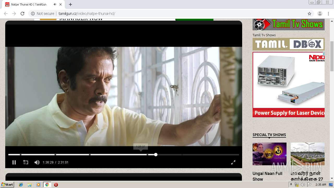The image size is (334, 188).
Task: Enter fullscreen video mode
Action: (x=233, y=162)
